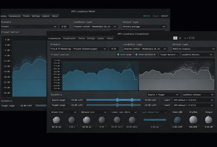Click the Release knob above 62.56
Screen dimensions: 217x147
(87, 120)
